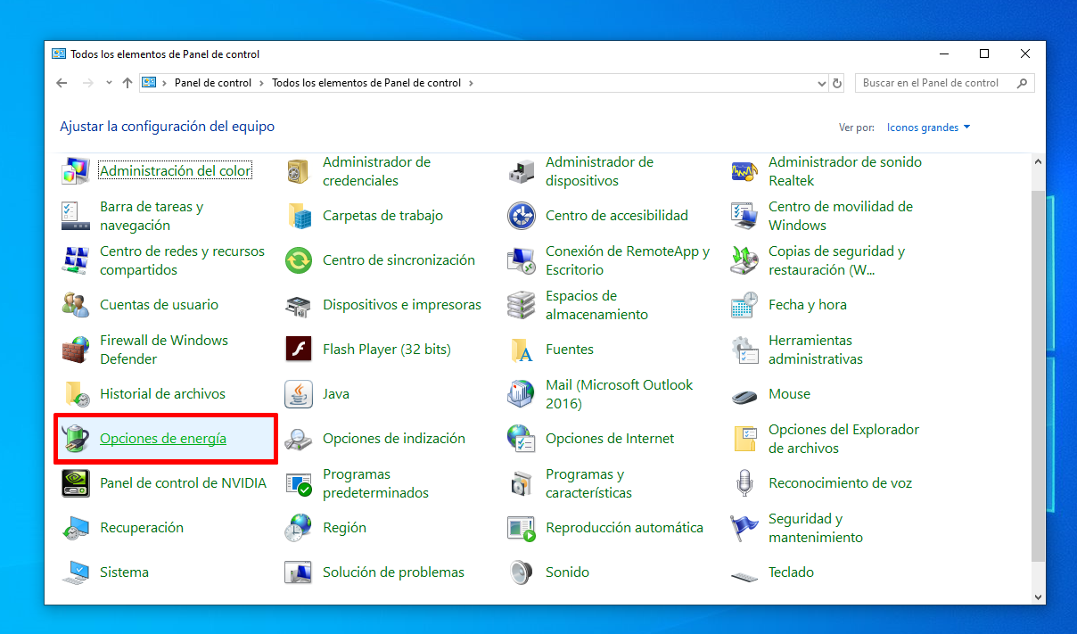Click the Forward navigation arrow

(87, 83)
